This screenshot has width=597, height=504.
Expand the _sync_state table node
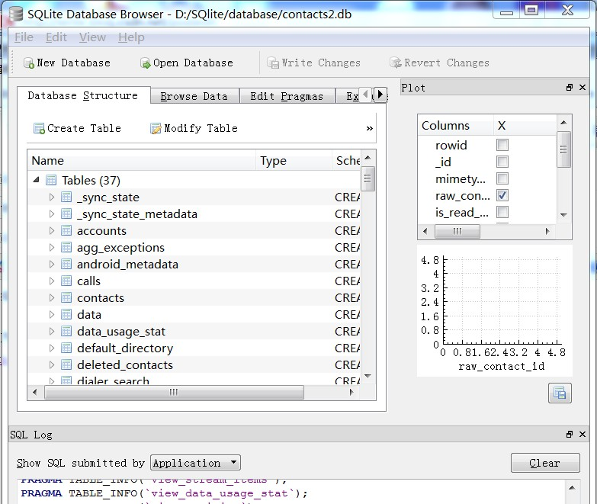tap(52, 197)
